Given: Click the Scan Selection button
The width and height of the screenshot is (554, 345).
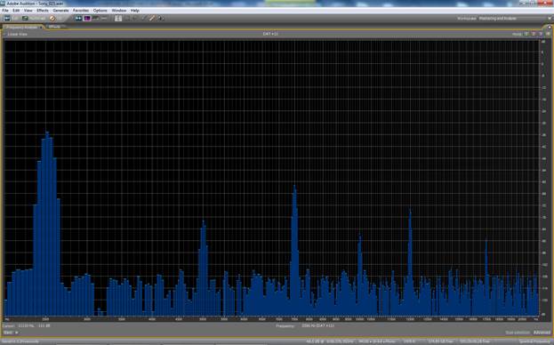Looking at the screenshot, I should 518,333.
